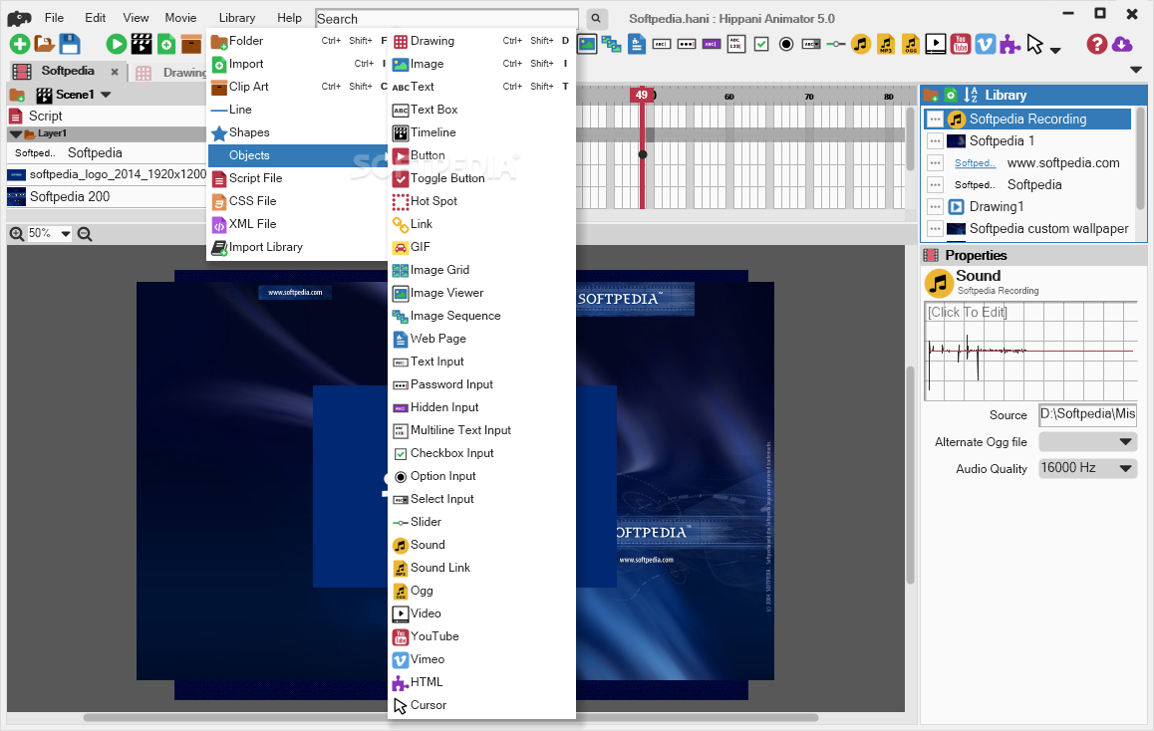Select Shapes in the Library menu

click(297, 132)
